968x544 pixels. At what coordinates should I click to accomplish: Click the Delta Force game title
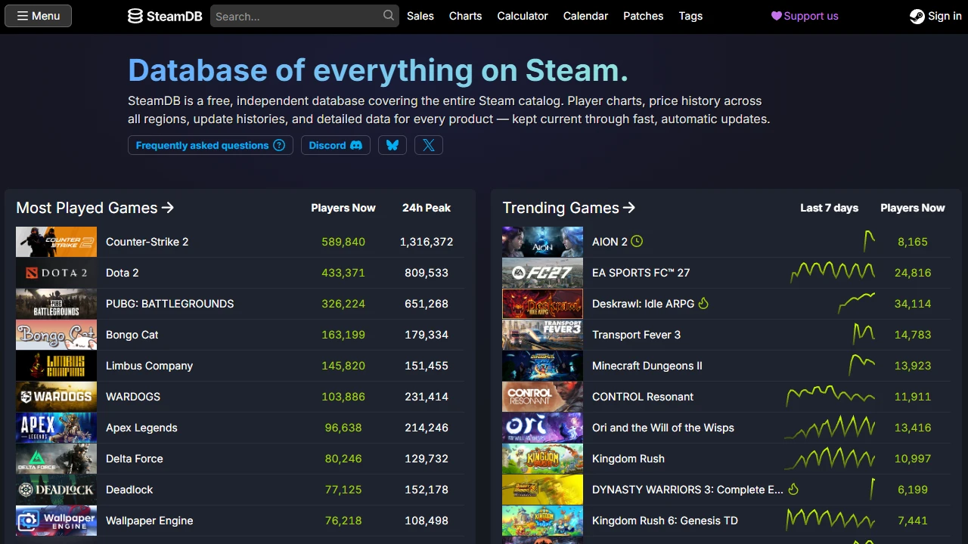[x=135, y=459]
